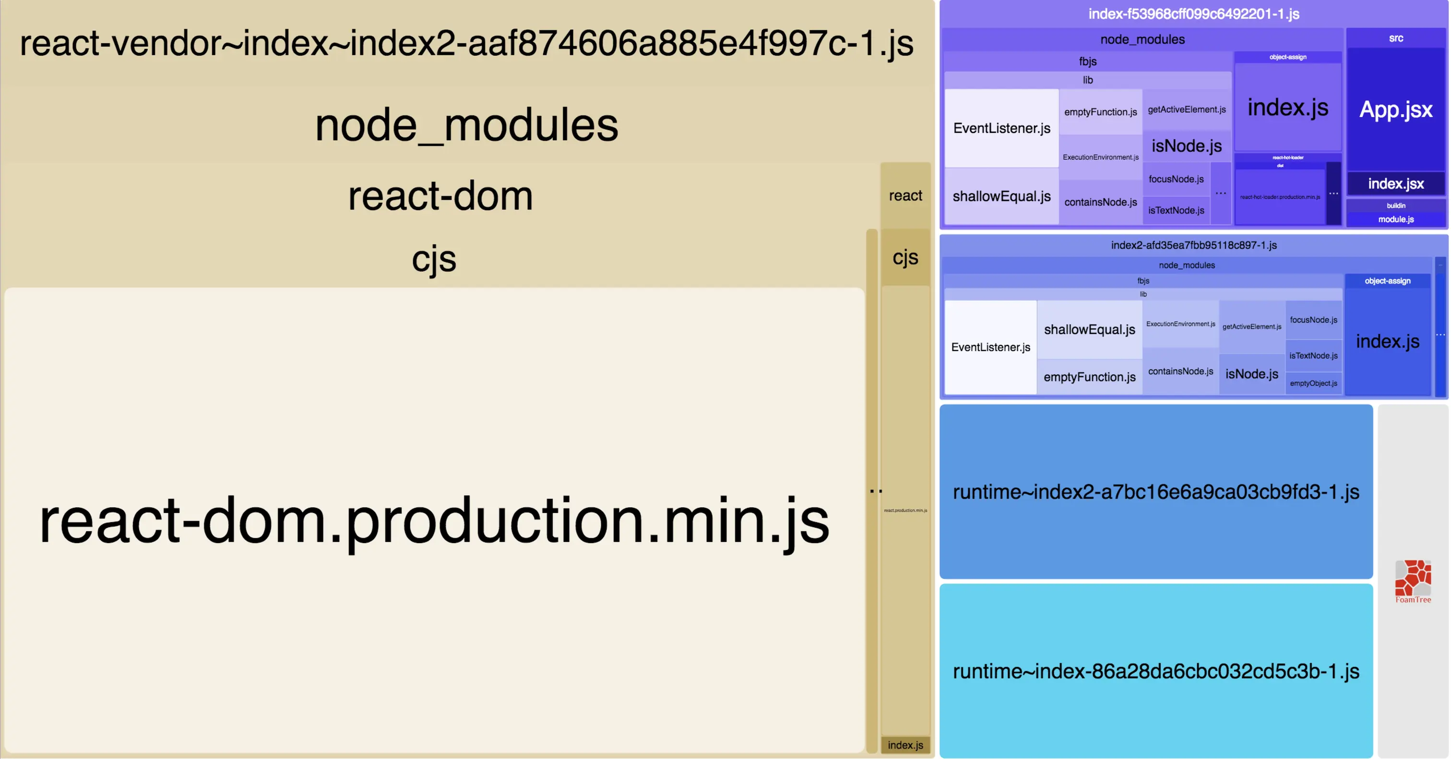Screen dimensions: 1451x759
Task: Click the react-dom.production.min.js module
Action: coord(434,520)
